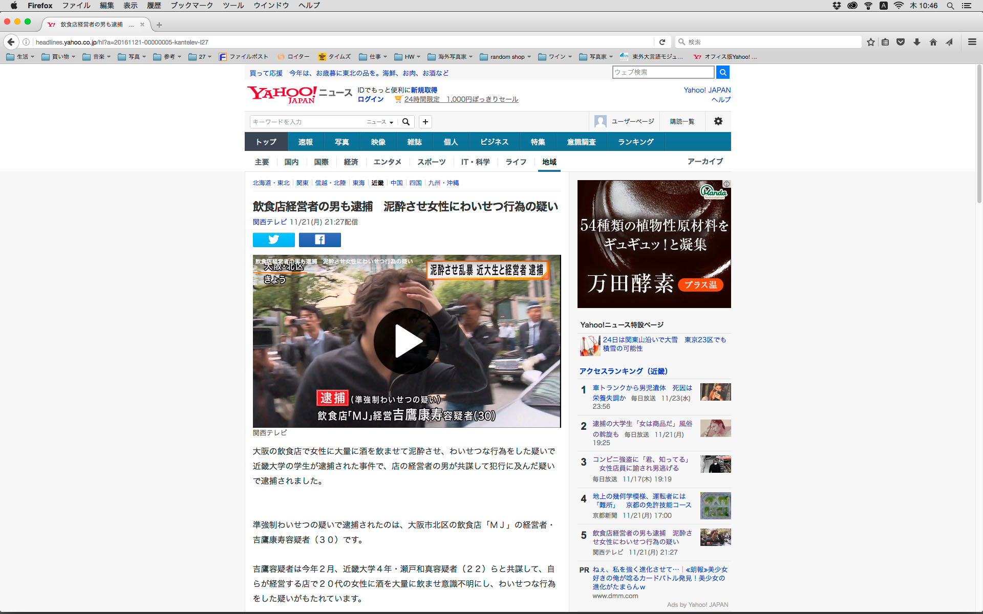983x614 pixels.
Task: Expand the ニュース search category dropdown
Action: [380, 122]
